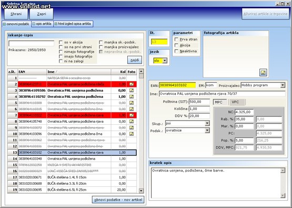Click the Kol column header
The width and height of the screenshot is (292, 208).
(x=119, y=72)
